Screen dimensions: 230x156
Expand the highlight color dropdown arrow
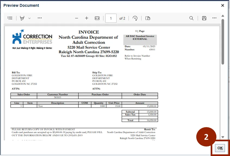[x=29, y=18]
